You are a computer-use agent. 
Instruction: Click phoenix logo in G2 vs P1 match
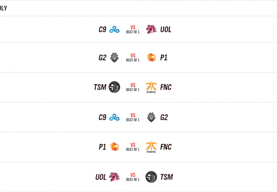point(151,58)
